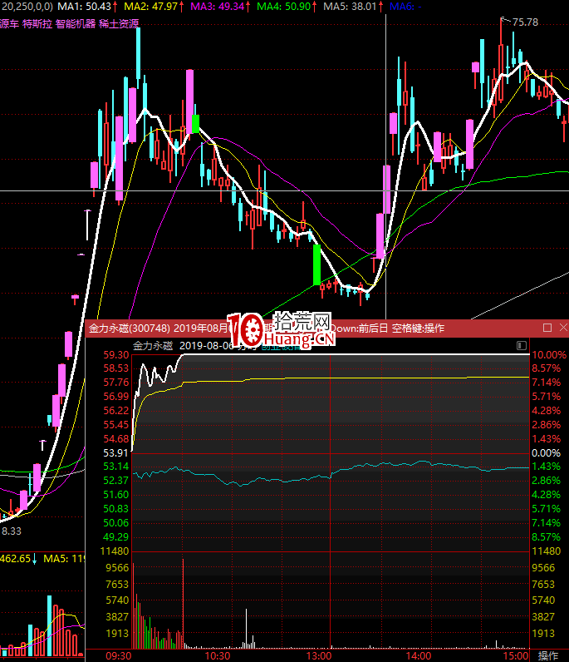The height and width of the screenshot is (662, 569).
Task: Click the 空格键:操作 hint in the title bar
Action: click(x=418, y=328)
